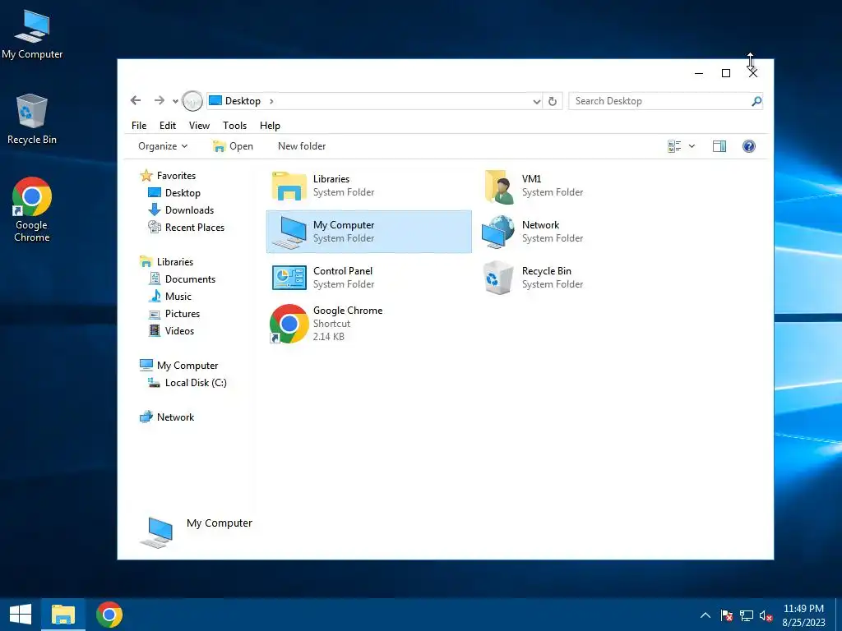Open Explorer help button
This screenshot has width=842, height=631.
coord(748,146)
